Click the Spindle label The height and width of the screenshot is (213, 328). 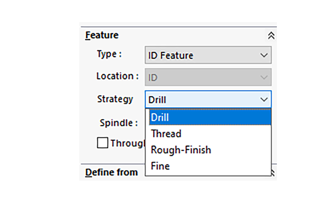pyautogui.click(x=118, y=123)
